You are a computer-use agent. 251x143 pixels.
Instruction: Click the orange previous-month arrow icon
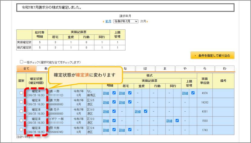103,21
